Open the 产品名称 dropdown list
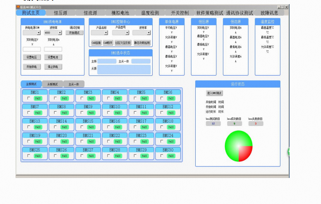The height and width of the screenshot is (204, 321). tap(99, 33)
